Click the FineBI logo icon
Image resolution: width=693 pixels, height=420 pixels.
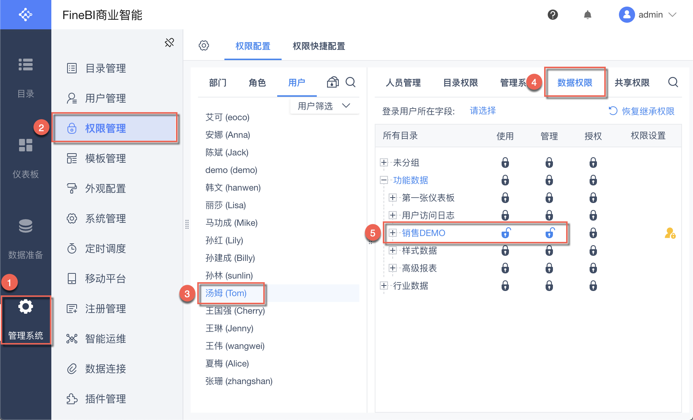tap(26, 15)
